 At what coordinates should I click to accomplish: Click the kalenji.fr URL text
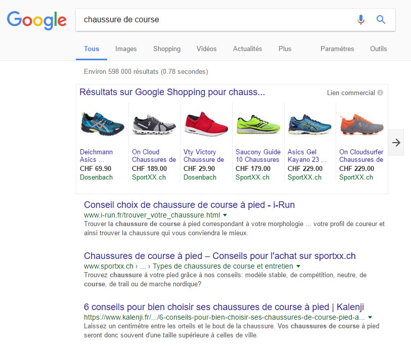(224, 317)
